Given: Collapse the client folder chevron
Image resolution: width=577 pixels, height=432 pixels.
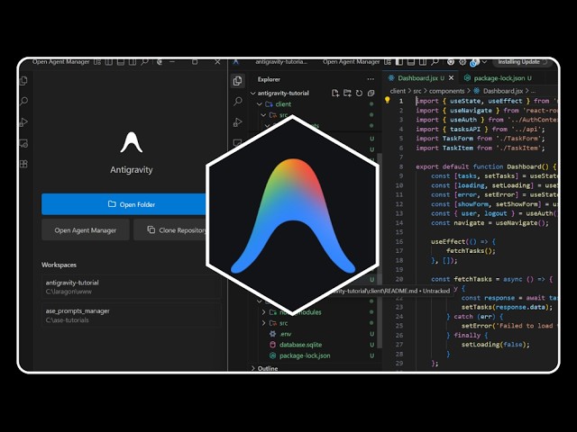Looking at the screenshot, I should (x=260, y=104).
